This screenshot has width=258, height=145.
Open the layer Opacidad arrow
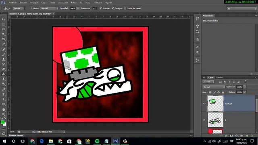click(245, 87)
